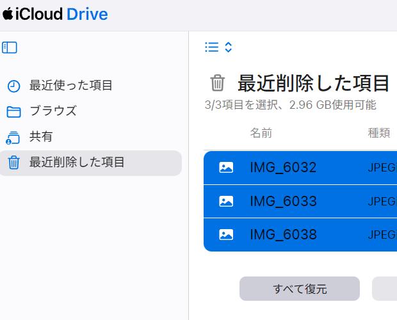This screenshot has width=397, height=320.
Task: Click the Apple logo in header
Action: tap(8, 13)
